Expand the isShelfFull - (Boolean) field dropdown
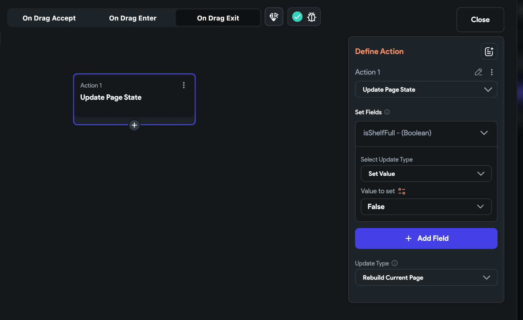The height and width of the screenshot is (320, 523). pos(426,133)
